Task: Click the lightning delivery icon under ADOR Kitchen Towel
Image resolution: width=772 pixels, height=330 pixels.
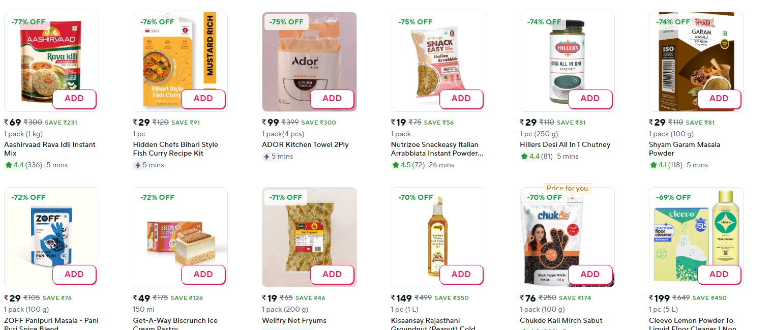Action: [266, 156]
